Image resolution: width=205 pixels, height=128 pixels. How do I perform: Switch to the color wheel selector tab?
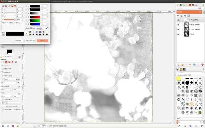pyautogui.click(x=6, y=6)
